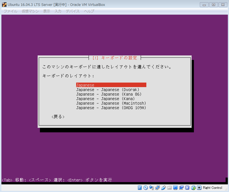Click the mouse integration status icon

[x=193, y=188]
